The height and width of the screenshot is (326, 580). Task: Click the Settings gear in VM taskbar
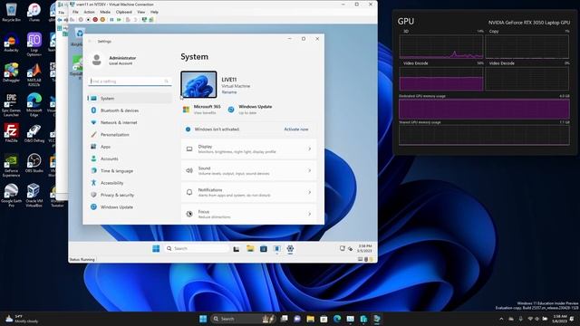coord(290,248)
